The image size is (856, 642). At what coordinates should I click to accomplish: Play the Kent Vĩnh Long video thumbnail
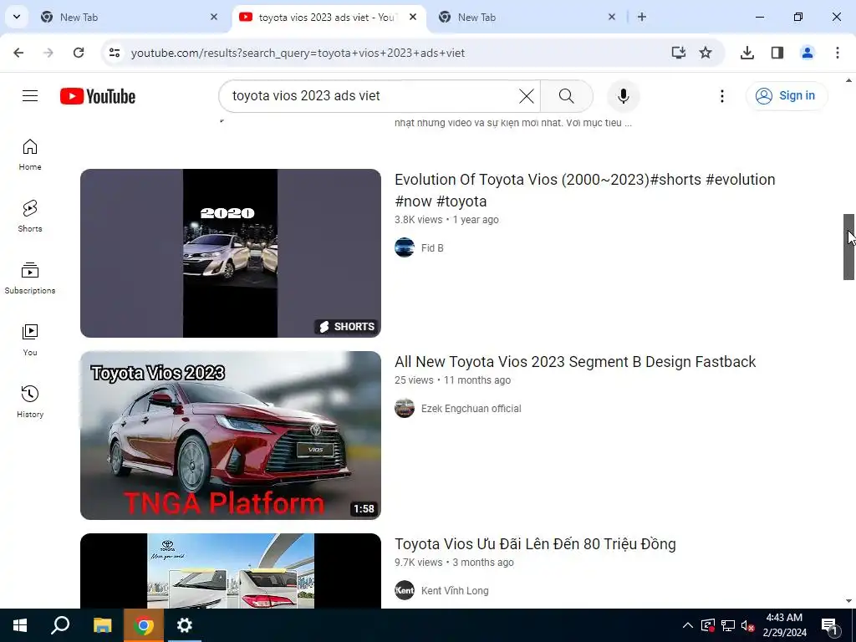(x=231, y=570)
